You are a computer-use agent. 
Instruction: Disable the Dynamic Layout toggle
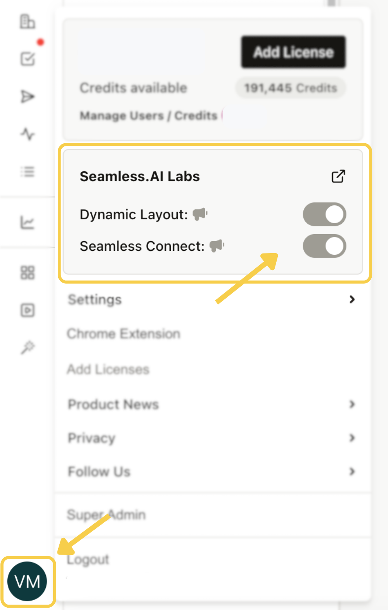(x=324, y=214)
